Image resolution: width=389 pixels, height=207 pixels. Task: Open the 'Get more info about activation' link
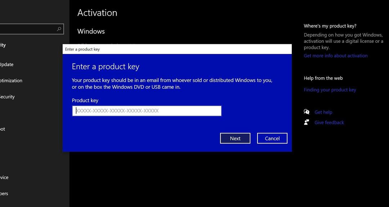pyautogui.click(x=335, y=56)
